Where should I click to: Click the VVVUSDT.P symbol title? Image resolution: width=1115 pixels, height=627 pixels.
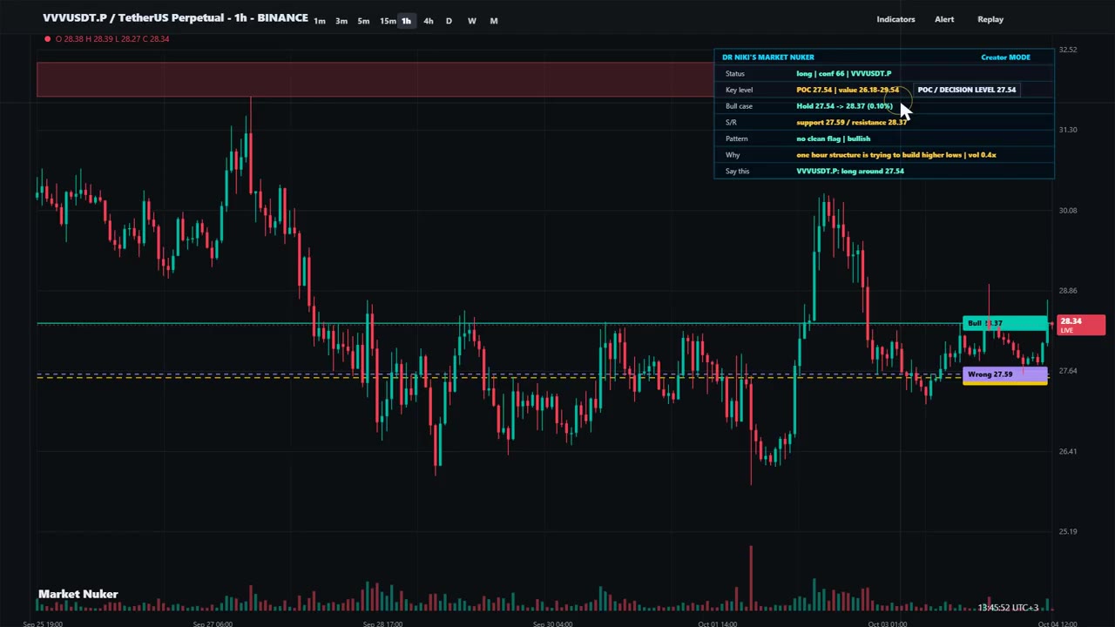(175, 17)
